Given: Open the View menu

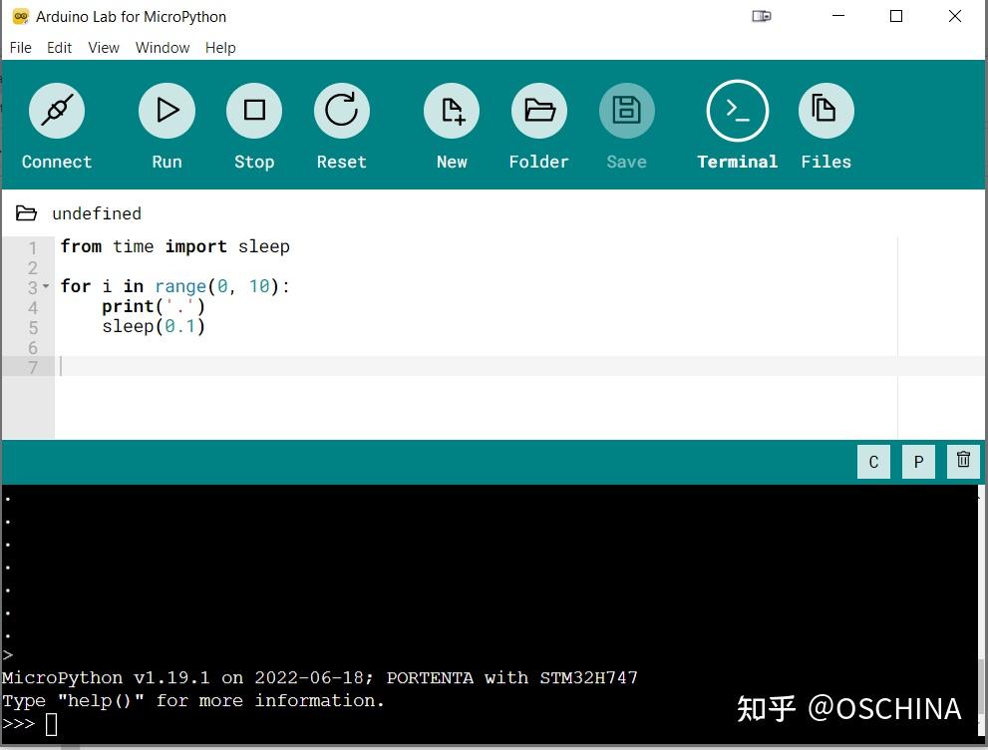Looking at the screenshot, I should coord(104,48).
